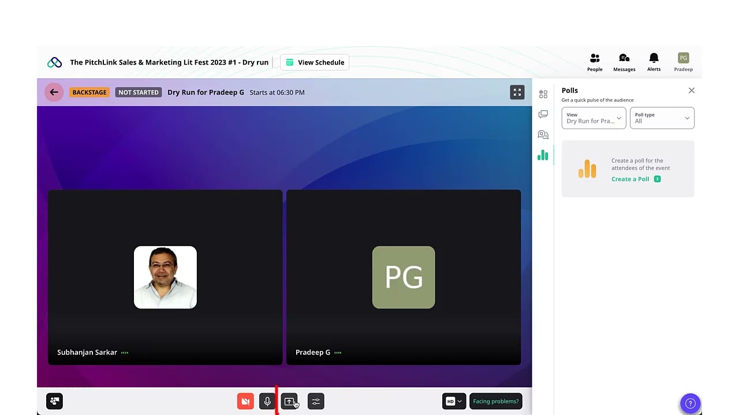The height and width of the screenshot is (415, 739).
Task: Enter fullscreen stage view
Action: coord(517,92)
